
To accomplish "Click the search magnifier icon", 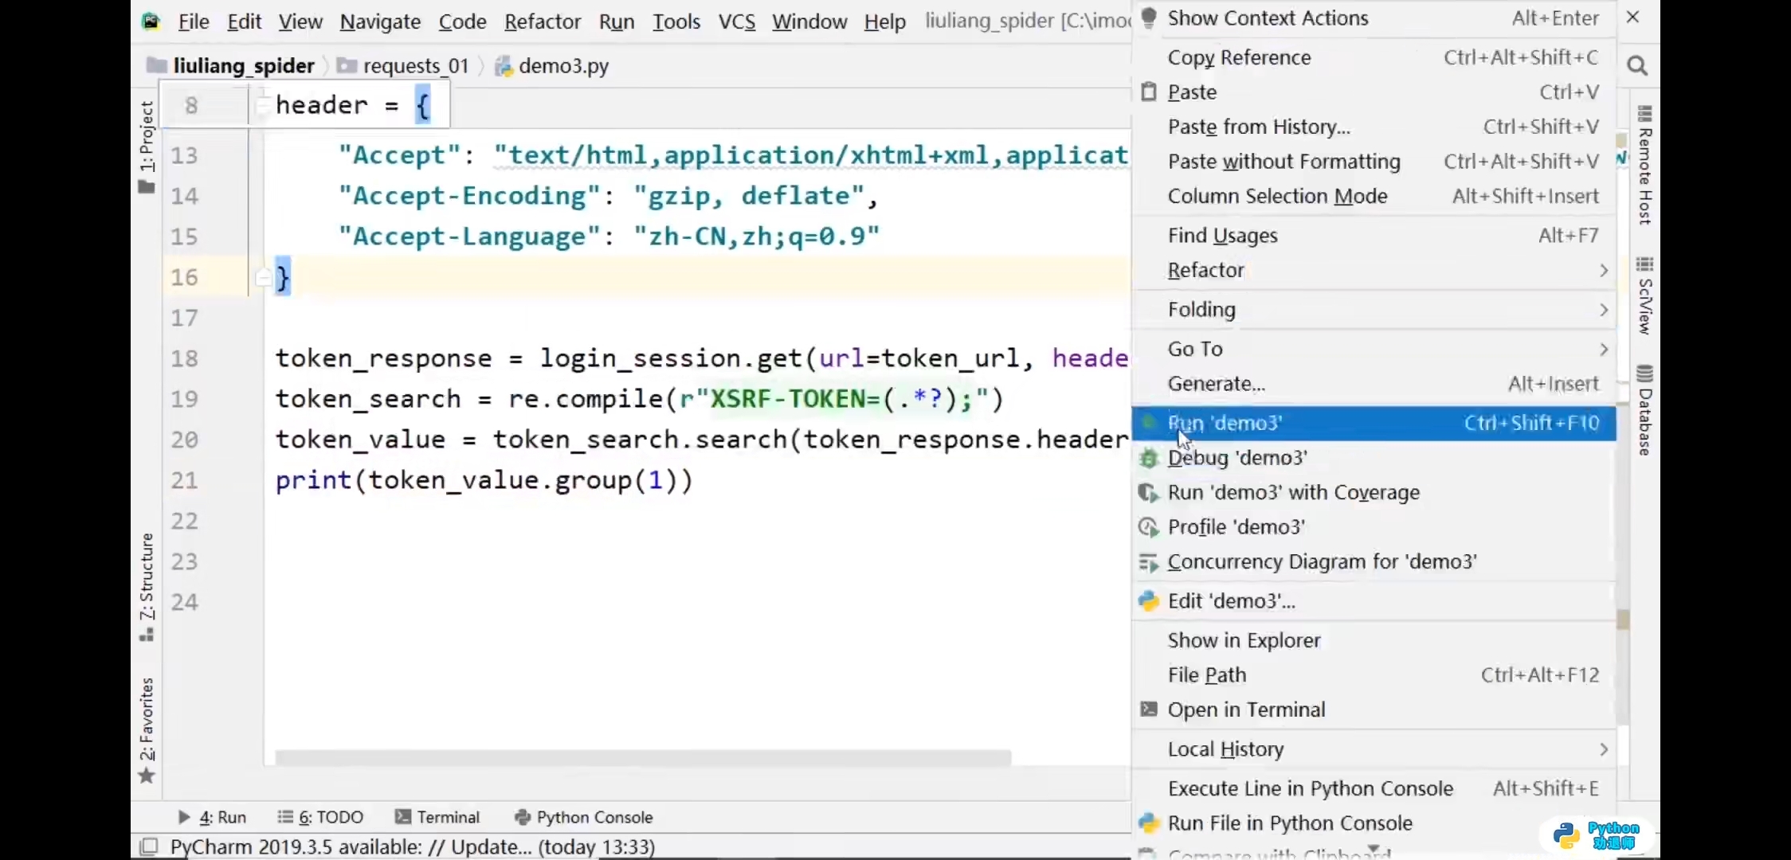I will 1636,65.
